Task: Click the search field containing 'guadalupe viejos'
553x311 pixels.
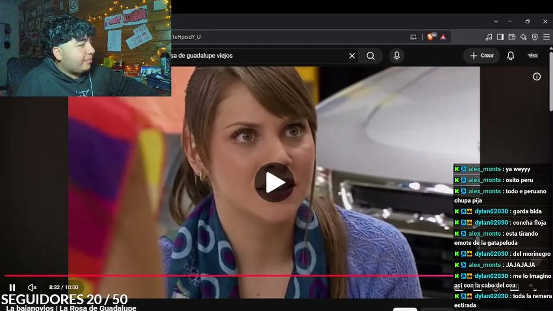Action: coord(264,56)
